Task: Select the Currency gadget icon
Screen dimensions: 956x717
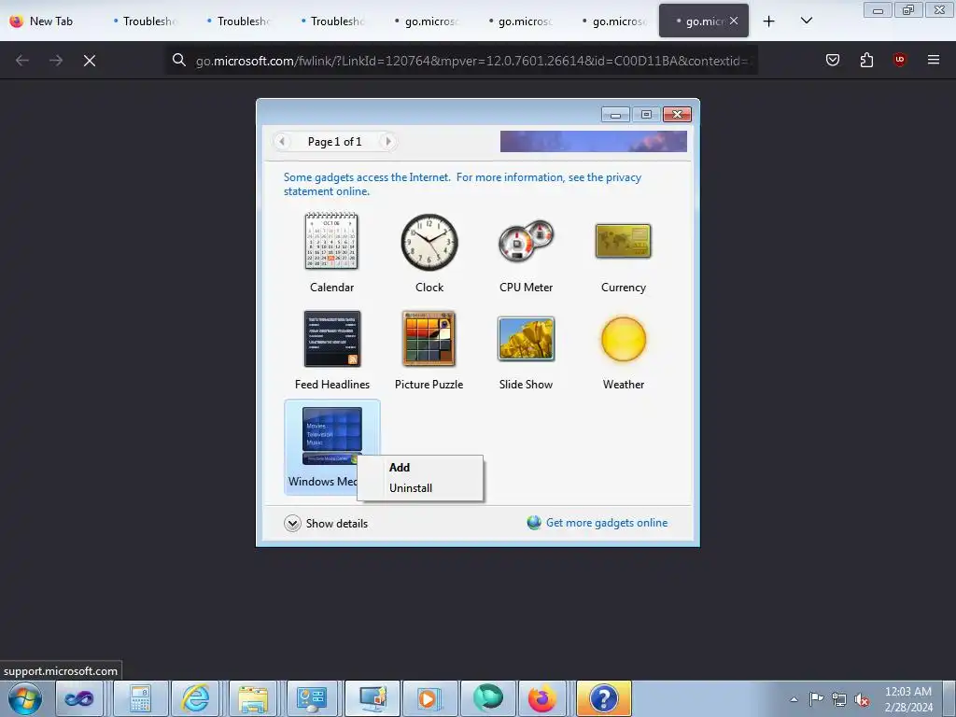Action: [x=623, y=240]
